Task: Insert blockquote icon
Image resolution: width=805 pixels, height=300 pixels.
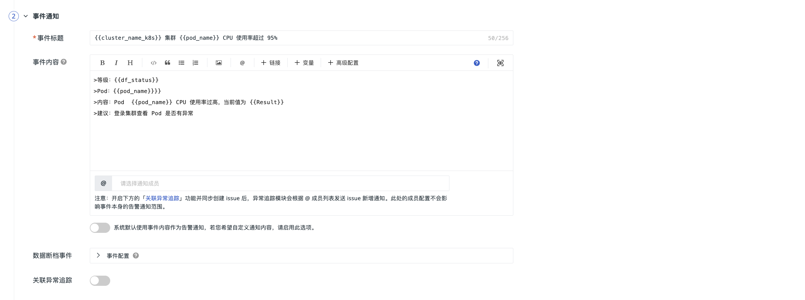Action: pyautogui.click(x=168, y=63)
